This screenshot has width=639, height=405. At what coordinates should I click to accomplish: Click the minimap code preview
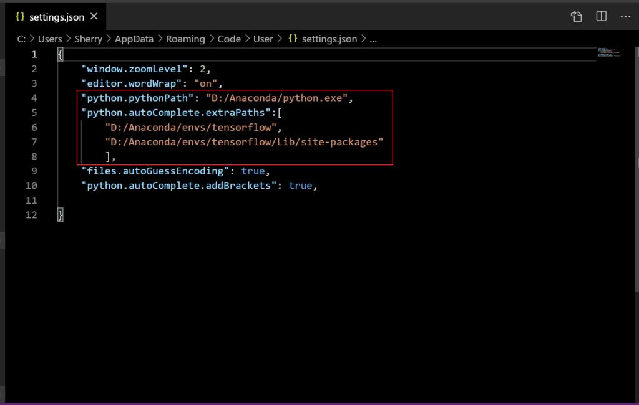tap(608, 51)
